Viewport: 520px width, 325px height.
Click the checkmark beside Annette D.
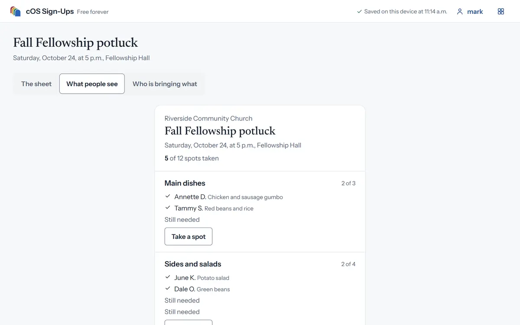pos(168,196)
